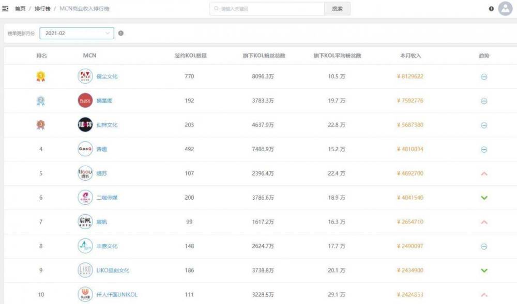This screenshot has width=517, height=304.
Task: Click fan total 8096.3万
Action: (x=263, y=76)
